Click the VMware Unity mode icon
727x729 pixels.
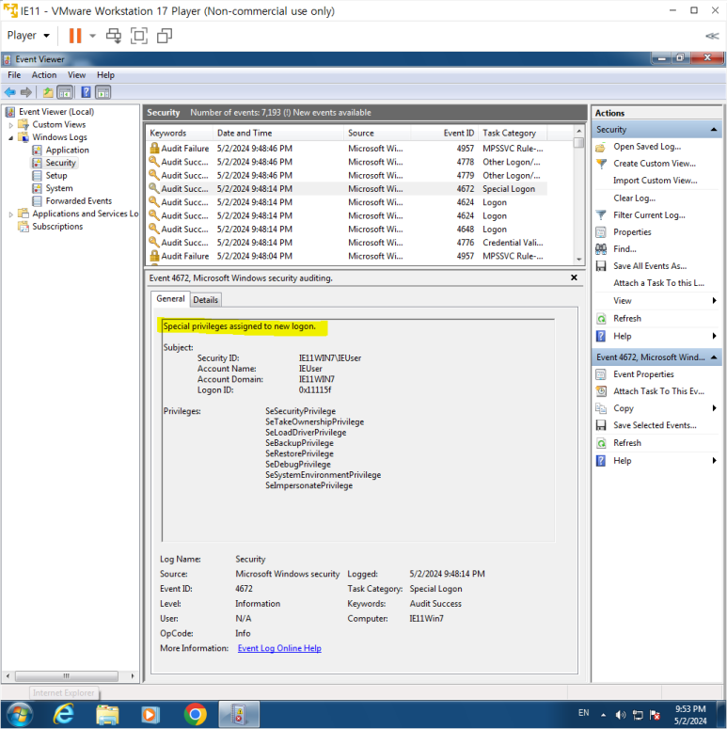tap(165, 36)
